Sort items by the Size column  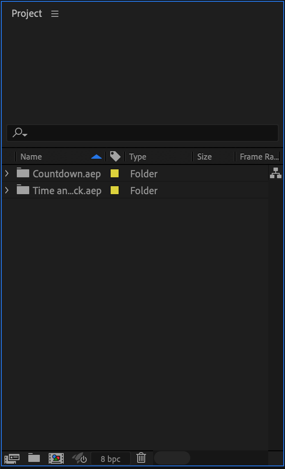204,156
